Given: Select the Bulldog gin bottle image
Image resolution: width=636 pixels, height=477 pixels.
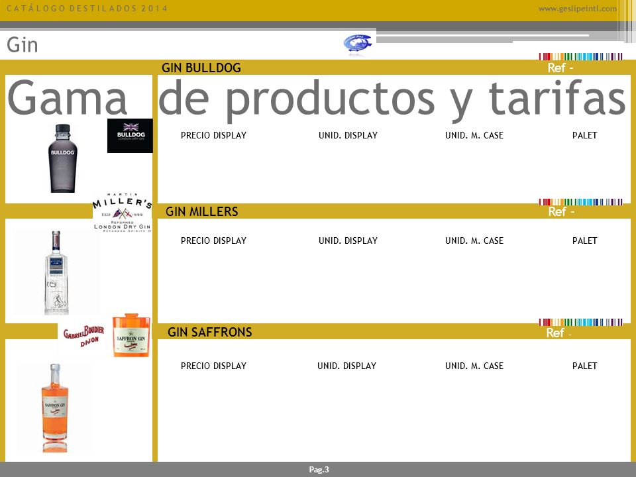Looking at the screenshot, I should tap(62, 158).
